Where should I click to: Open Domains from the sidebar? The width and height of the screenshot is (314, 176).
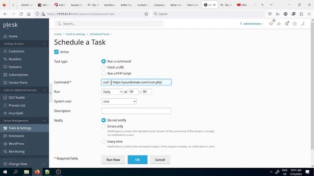tap(15, 67)
